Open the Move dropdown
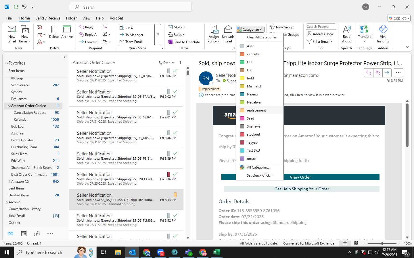Image resolution: width=414 pixels, height=258 pixels. coord(177,27)
